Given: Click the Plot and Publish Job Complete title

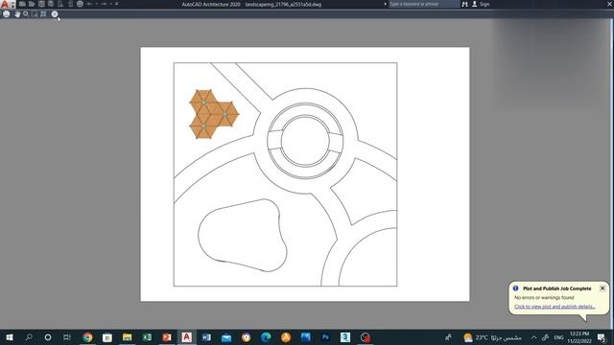Looking at the screenshot, I should point(556,288).
